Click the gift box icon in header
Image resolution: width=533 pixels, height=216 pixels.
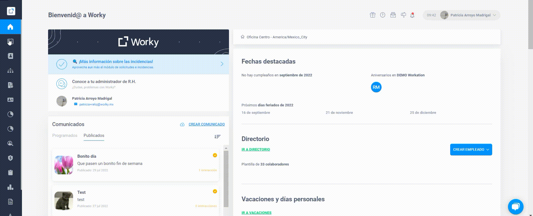pos(373,15)
